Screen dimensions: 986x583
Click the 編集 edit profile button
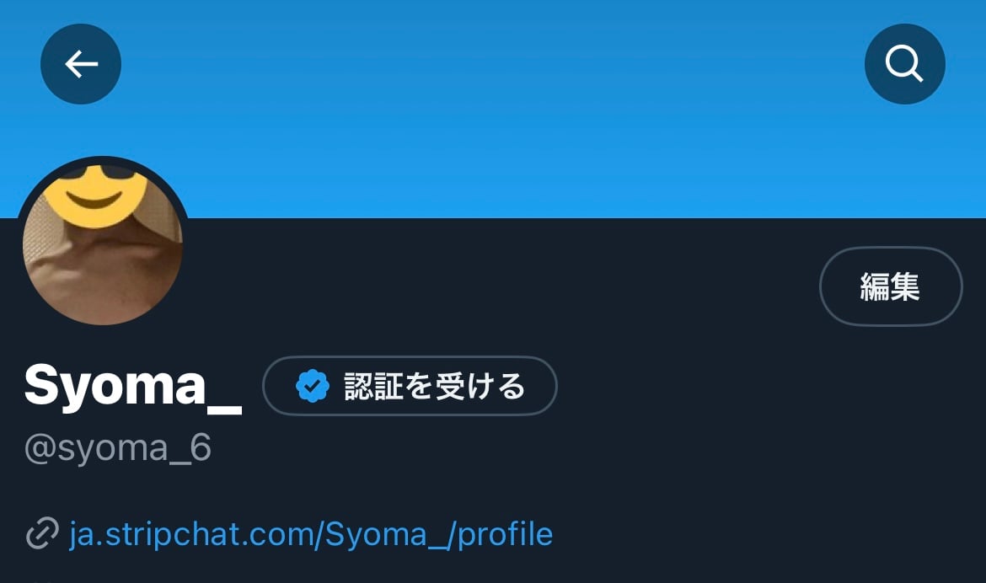[891, 286]
